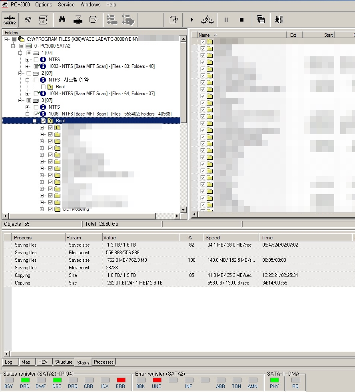Open the Service menu
355x392 pixels.
(x=66, y=4)
